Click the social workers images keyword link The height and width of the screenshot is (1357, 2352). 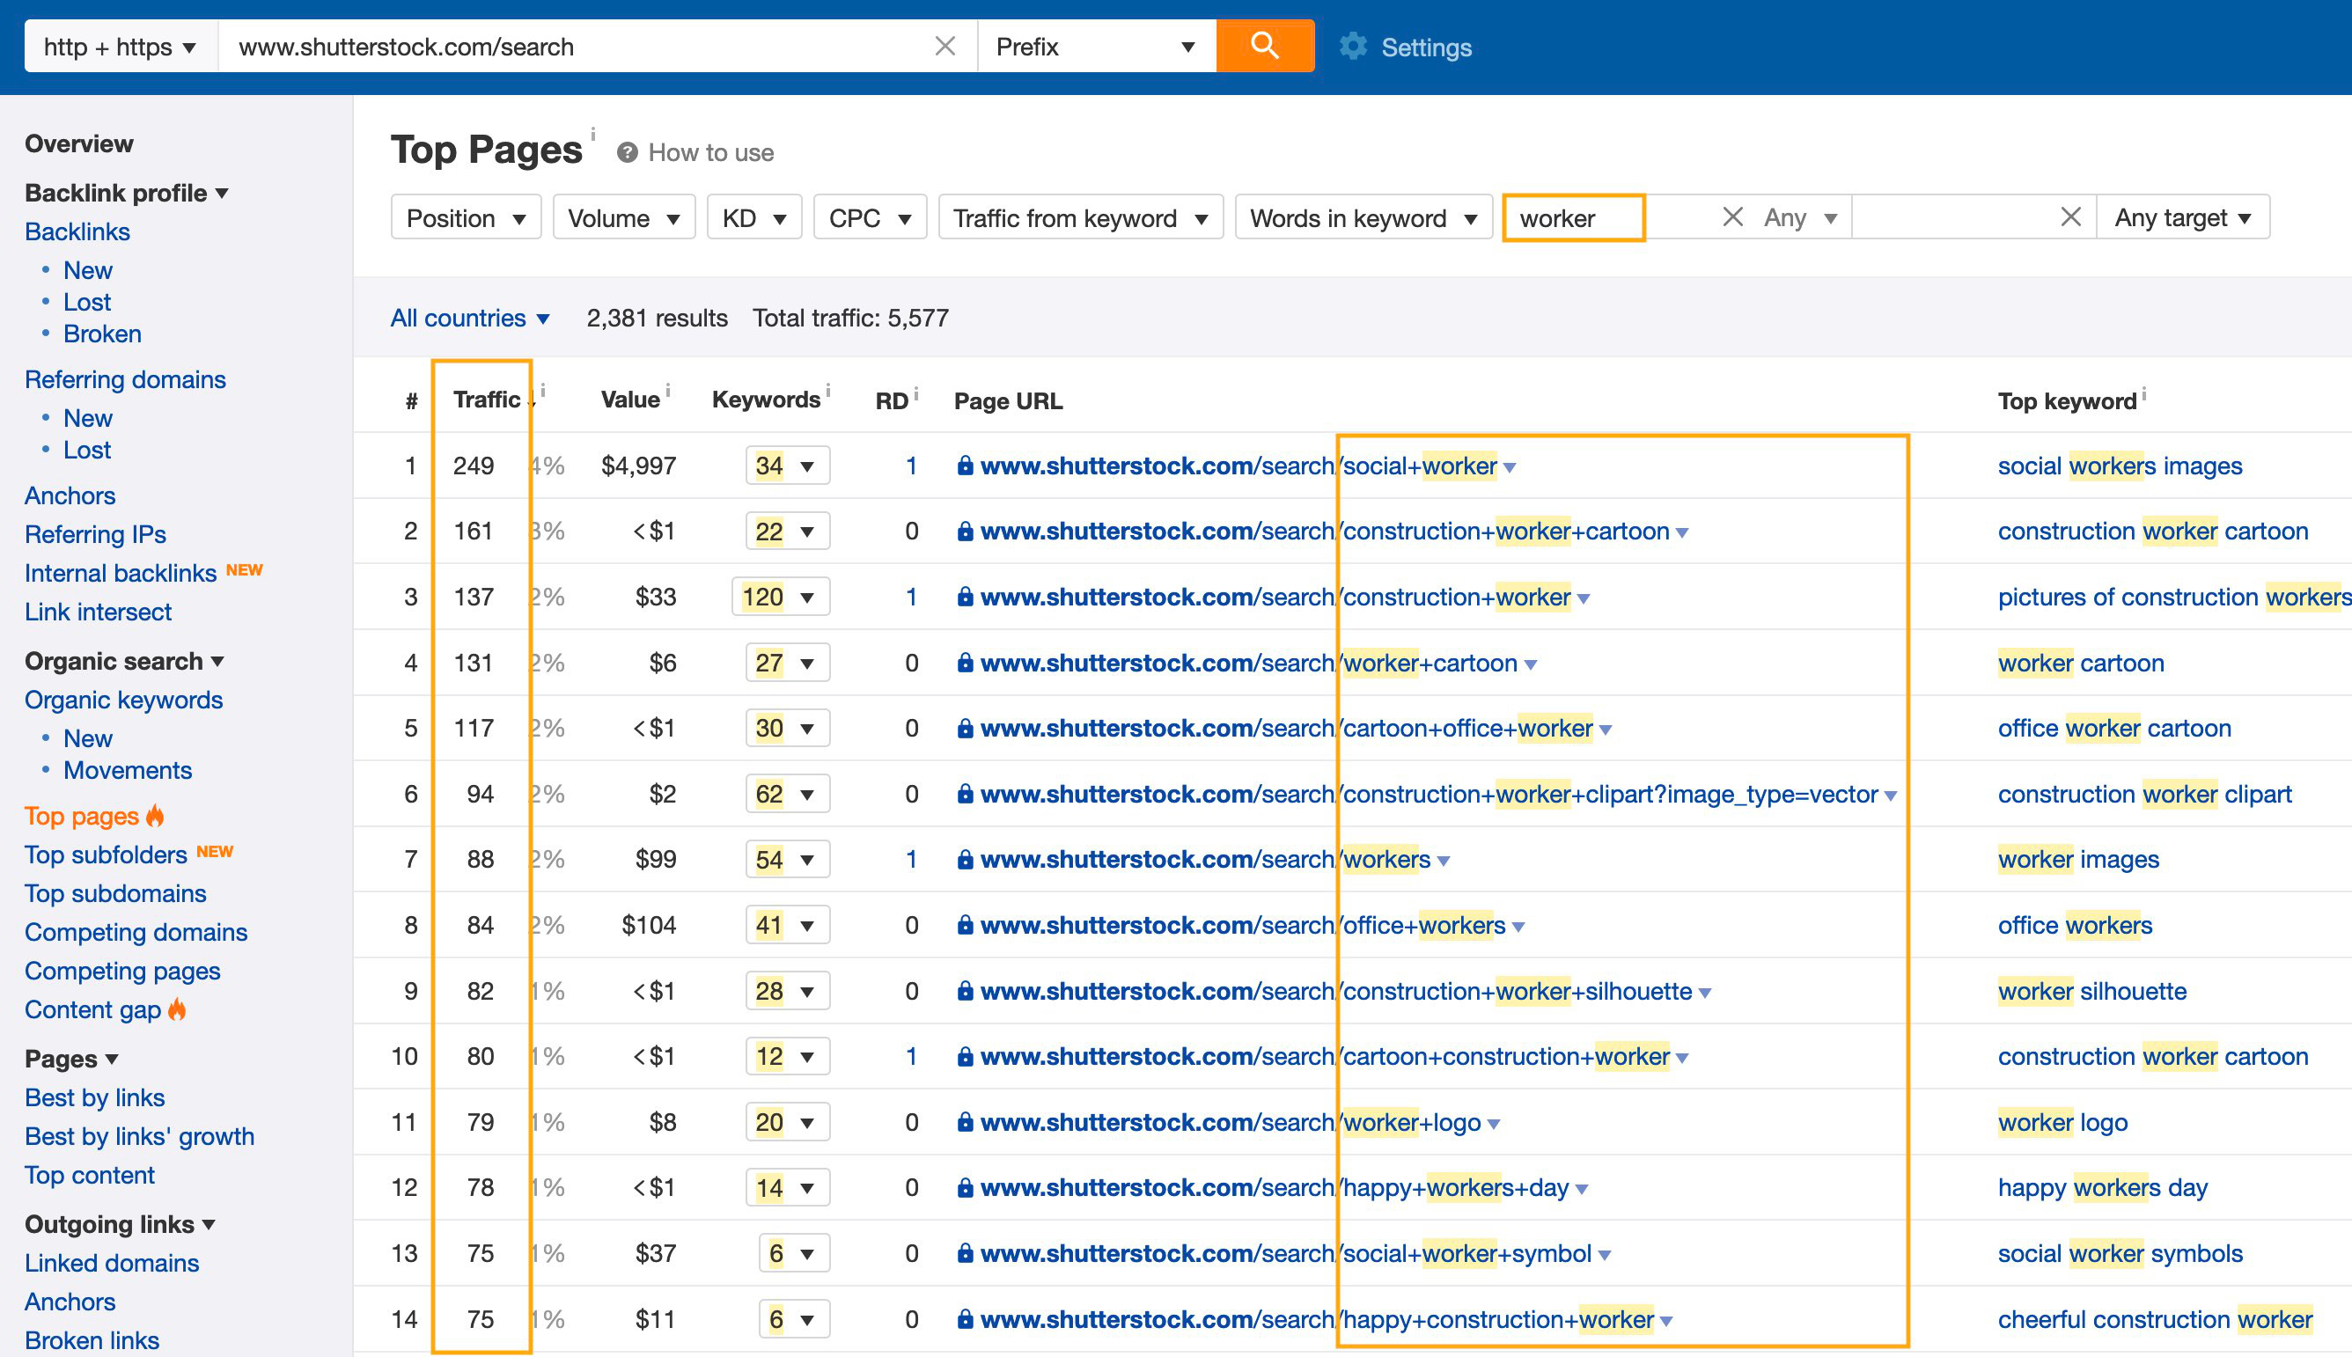(2119, 466)
